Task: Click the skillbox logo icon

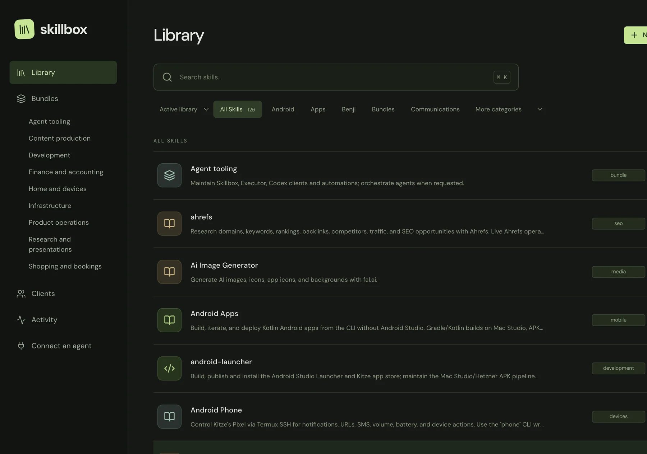Action: (24, 29)
